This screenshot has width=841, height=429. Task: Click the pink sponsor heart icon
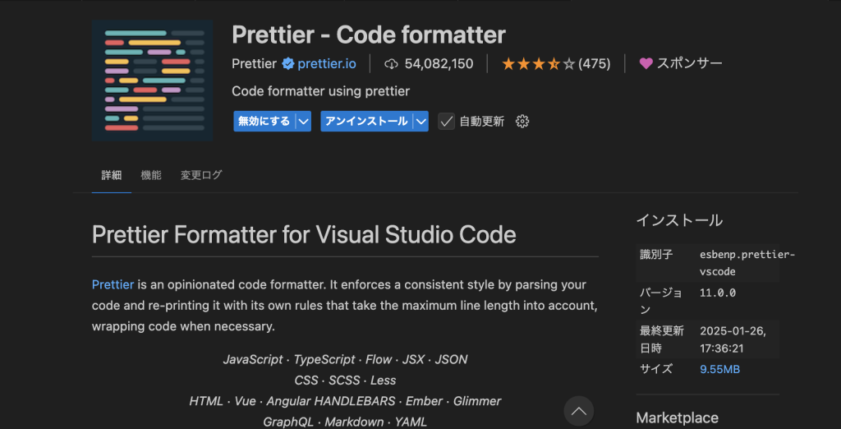(646, 63)
